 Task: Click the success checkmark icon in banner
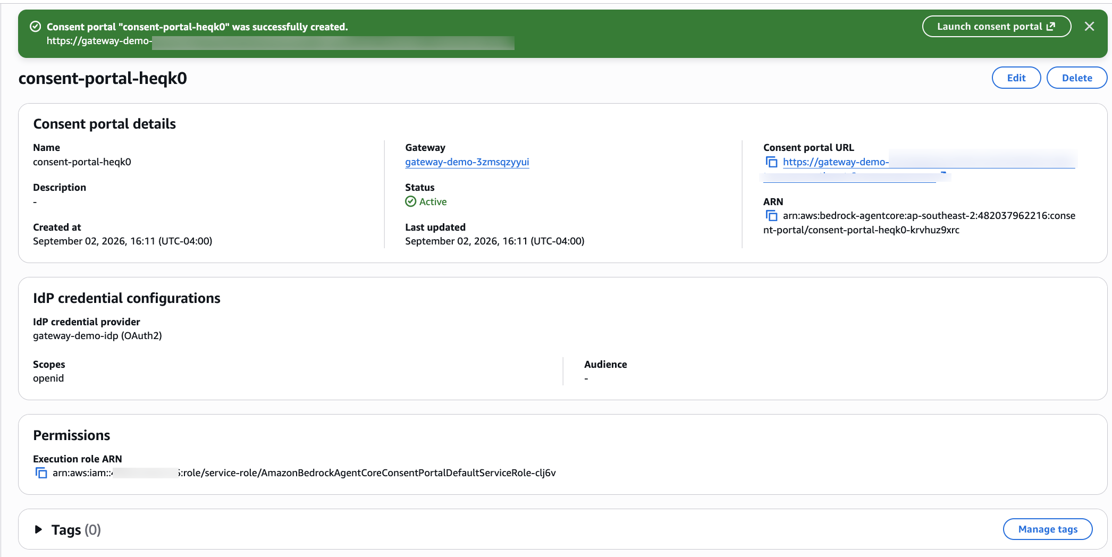coord(36,27)
